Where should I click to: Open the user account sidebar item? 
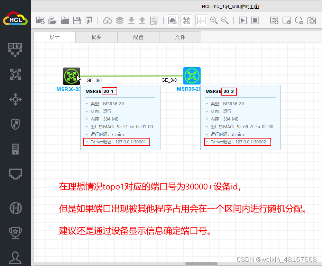[16, 258]
